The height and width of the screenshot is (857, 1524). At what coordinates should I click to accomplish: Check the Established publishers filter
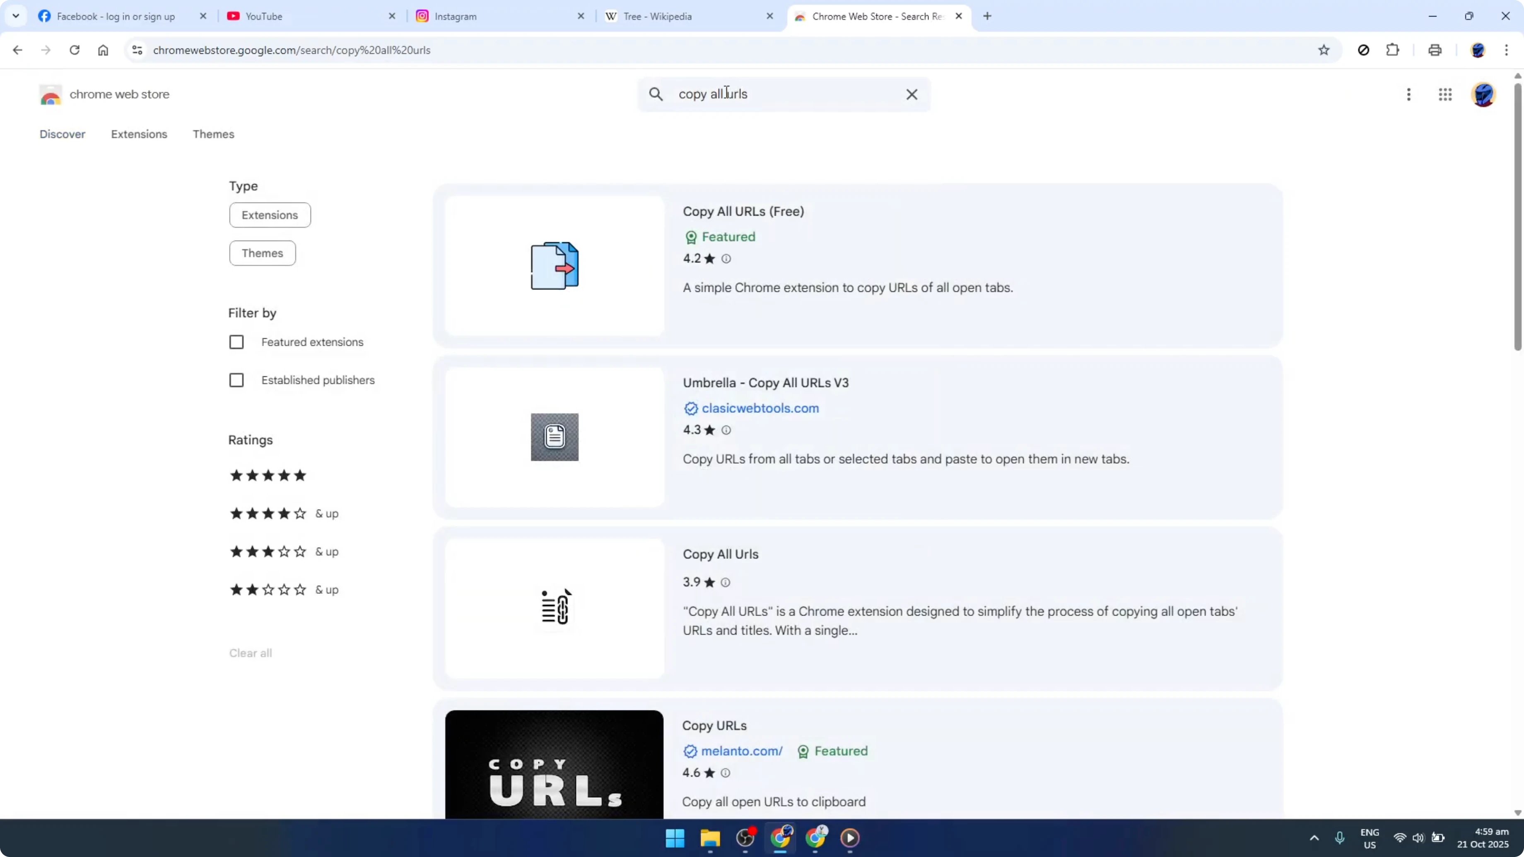236,380
